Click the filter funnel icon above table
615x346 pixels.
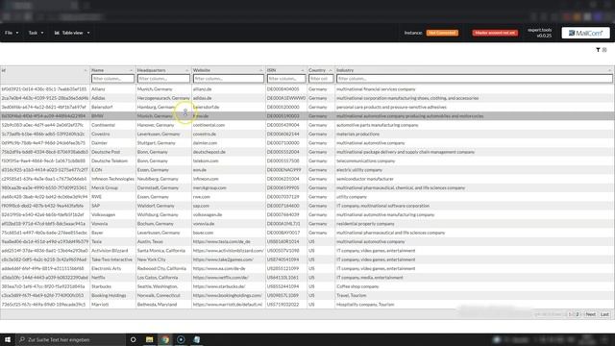click(598, 50)
